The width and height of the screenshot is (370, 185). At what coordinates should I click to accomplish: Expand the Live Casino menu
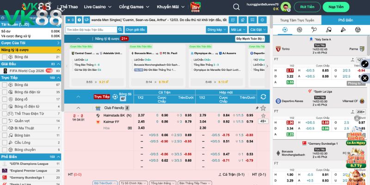(98, 7)
